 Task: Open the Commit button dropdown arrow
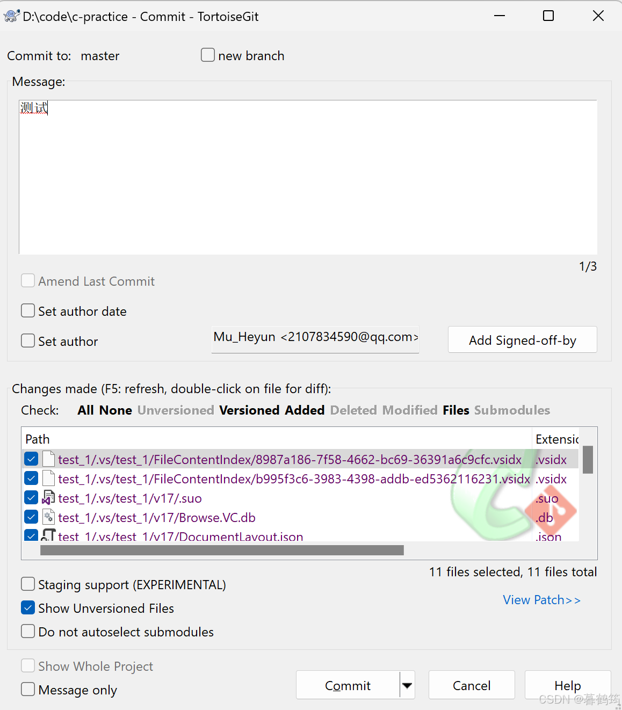[x=407, y=685]
